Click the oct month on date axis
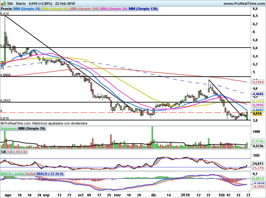 coord(81,195)
